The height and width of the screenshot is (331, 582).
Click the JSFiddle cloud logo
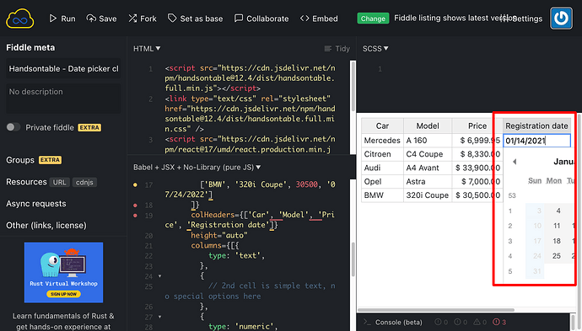(x=19, y=19)
